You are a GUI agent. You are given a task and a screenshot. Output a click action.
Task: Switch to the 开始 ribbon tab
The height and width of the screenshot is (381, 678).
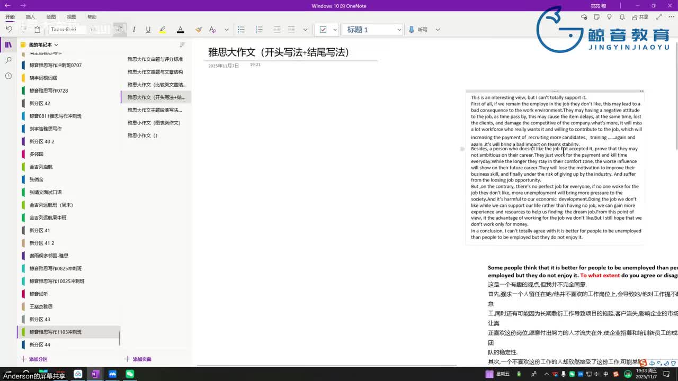(10, 17)
